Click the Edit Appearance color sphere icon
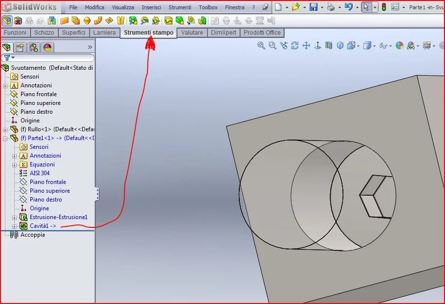Image resolution: width=445 pixels, height=304 pixels. (x=400, y=45)
